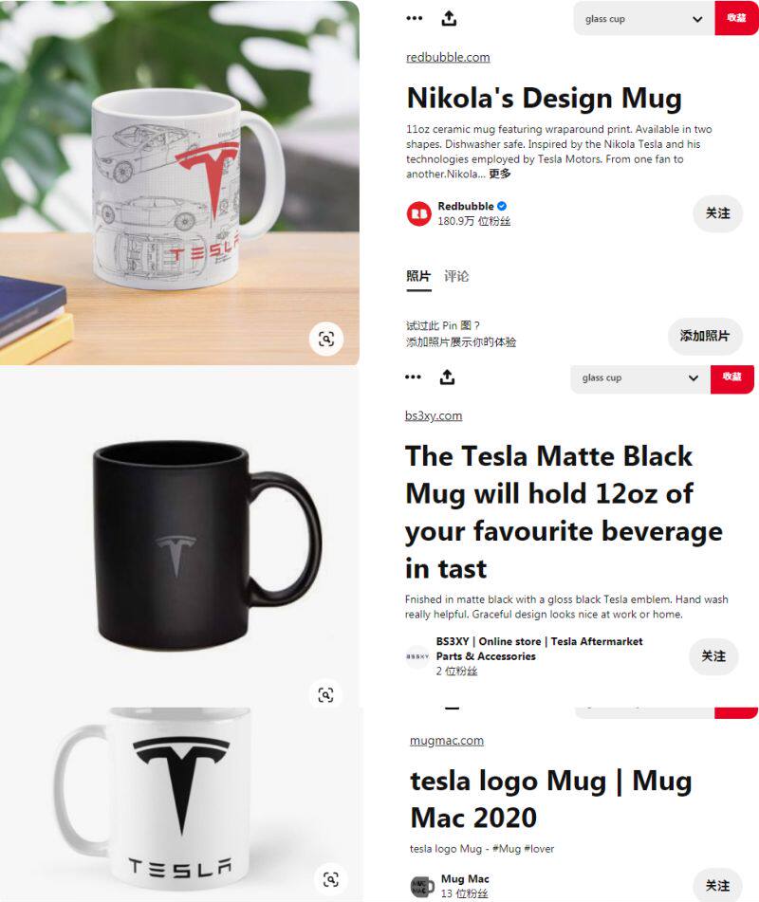
Task: Share the Tesla Matte Black Mug pin
Action: pos(447,377)
